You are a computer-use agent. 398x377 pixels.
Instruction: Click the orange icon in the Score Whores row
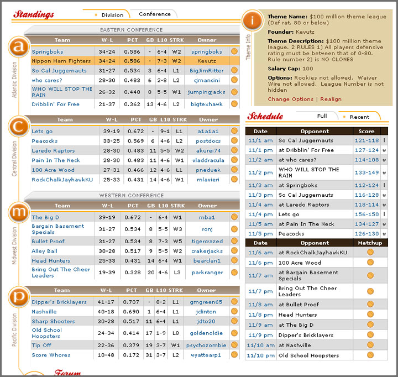pos(234,355)
